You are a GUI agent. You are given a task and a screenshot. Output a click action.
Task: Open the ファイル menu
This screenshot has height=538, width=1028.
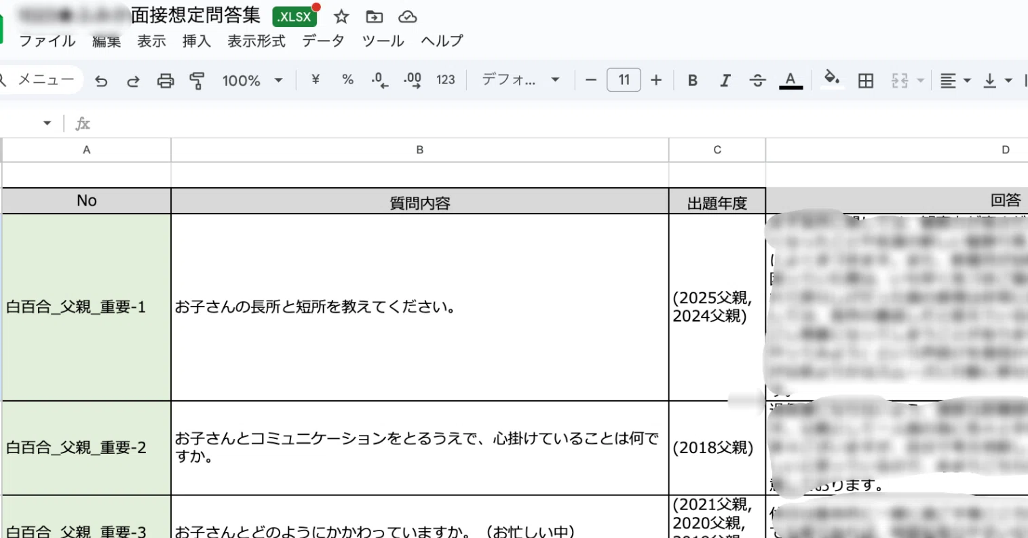pos(47,41)
